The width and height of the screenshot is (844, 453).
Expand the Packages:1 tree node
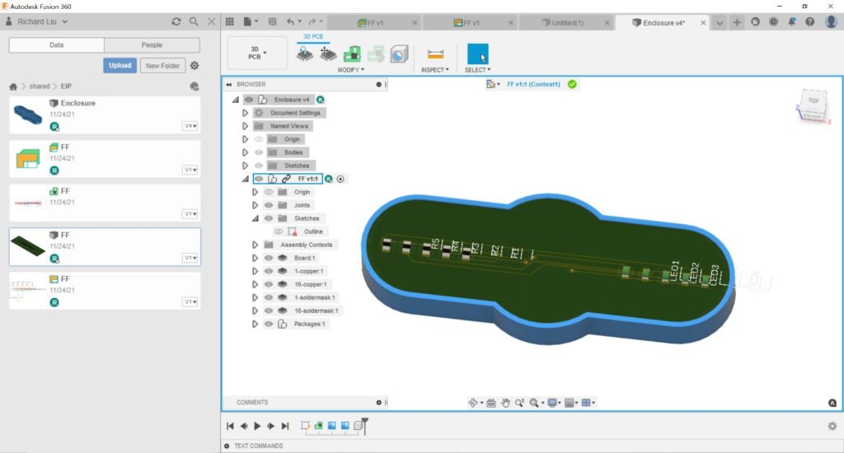coord(256,325)
